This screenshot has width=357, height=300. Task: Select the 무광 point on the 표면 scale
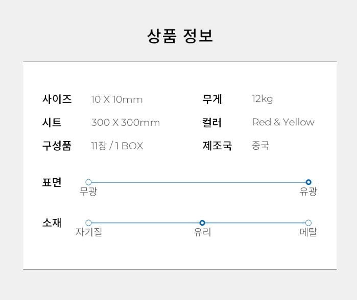pos(88,182)
